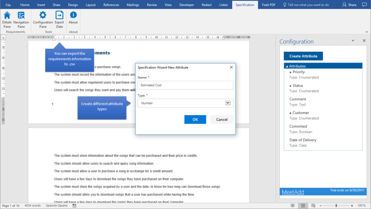The height and width of the screenshot is (209, 371).
Task: Click the ruler tab selector icon
Action: (3, 38)
